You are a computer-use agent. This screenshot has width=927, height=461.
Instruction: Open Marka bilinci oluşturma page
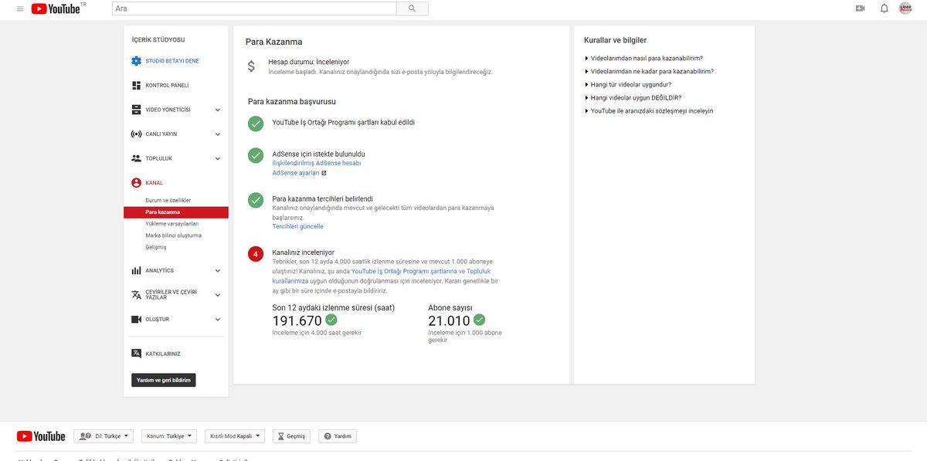point(173,235)
